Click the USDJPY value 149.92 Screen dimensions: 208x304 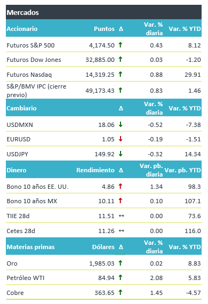(105, 154)
